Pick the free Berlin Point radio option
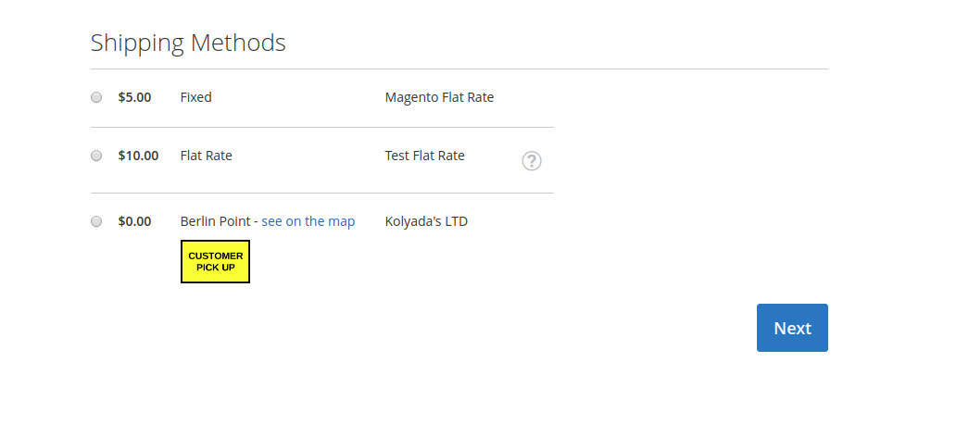 [96, 221]
